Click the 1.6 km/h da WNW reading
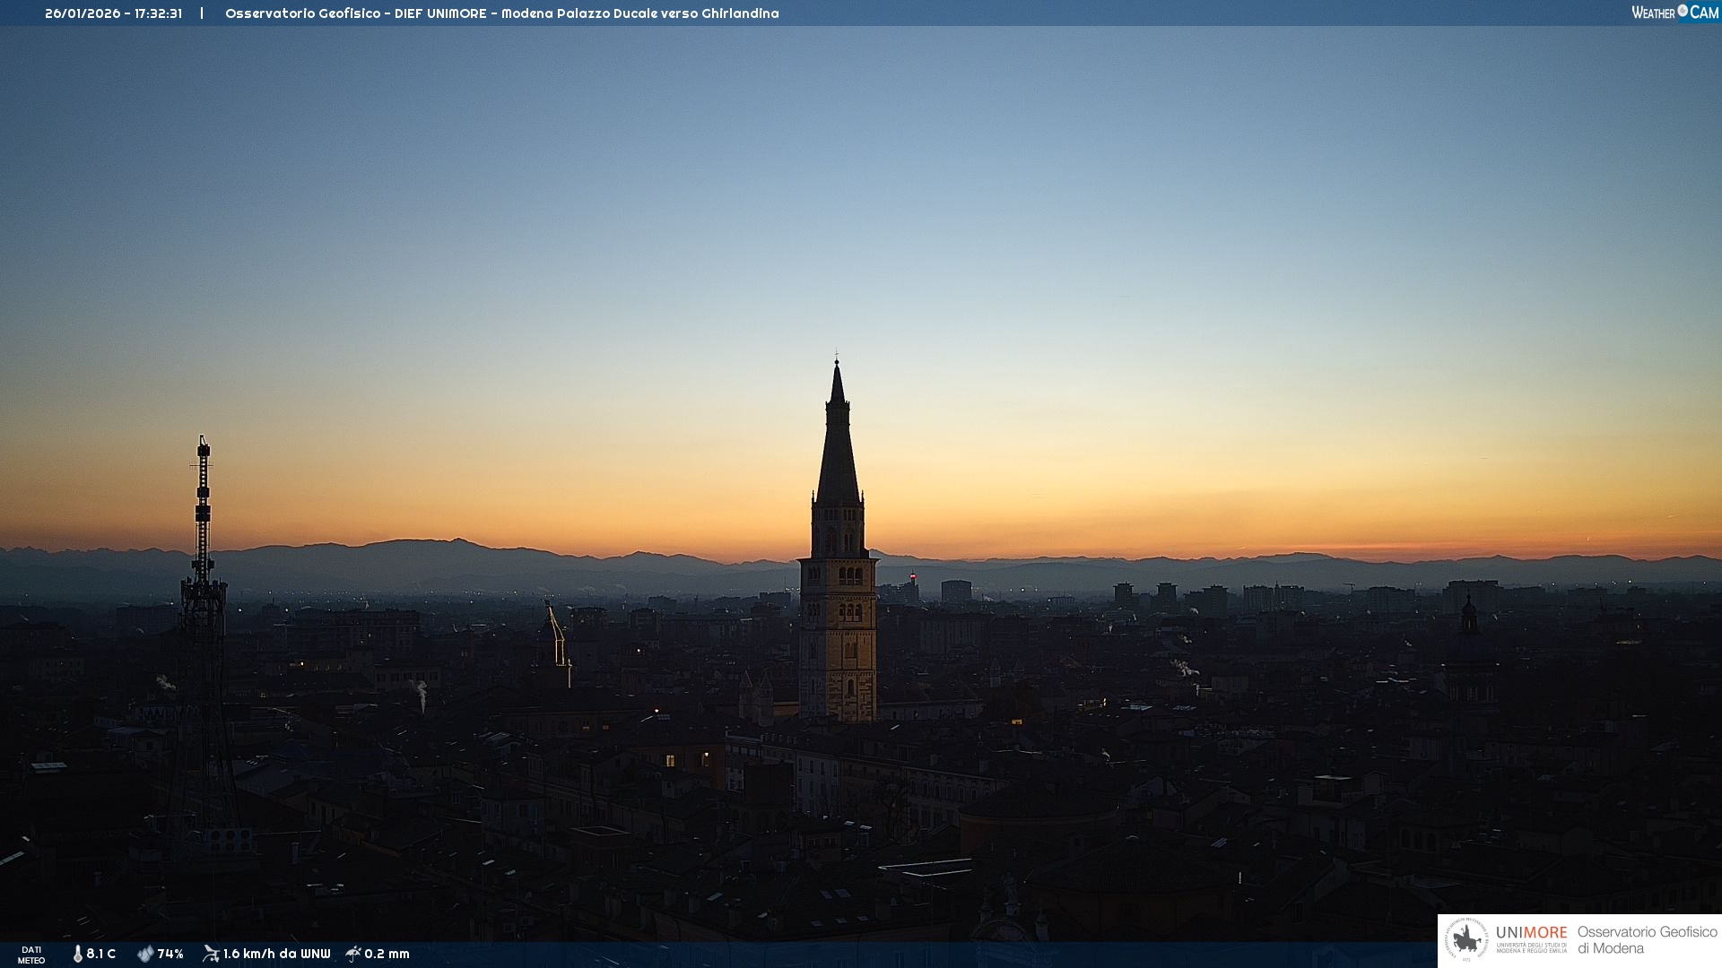The width and height of the screenshot is (1722, 968). point(276,954)
